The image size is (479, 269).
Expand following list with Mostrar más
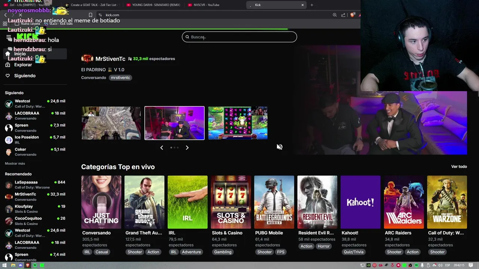click(x=15, y=164)
